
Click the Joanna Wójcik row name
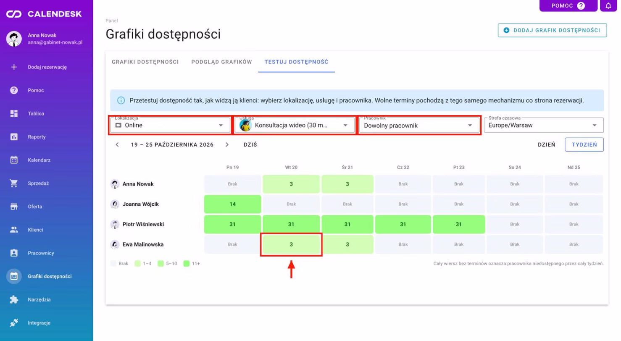pos(141,204)
